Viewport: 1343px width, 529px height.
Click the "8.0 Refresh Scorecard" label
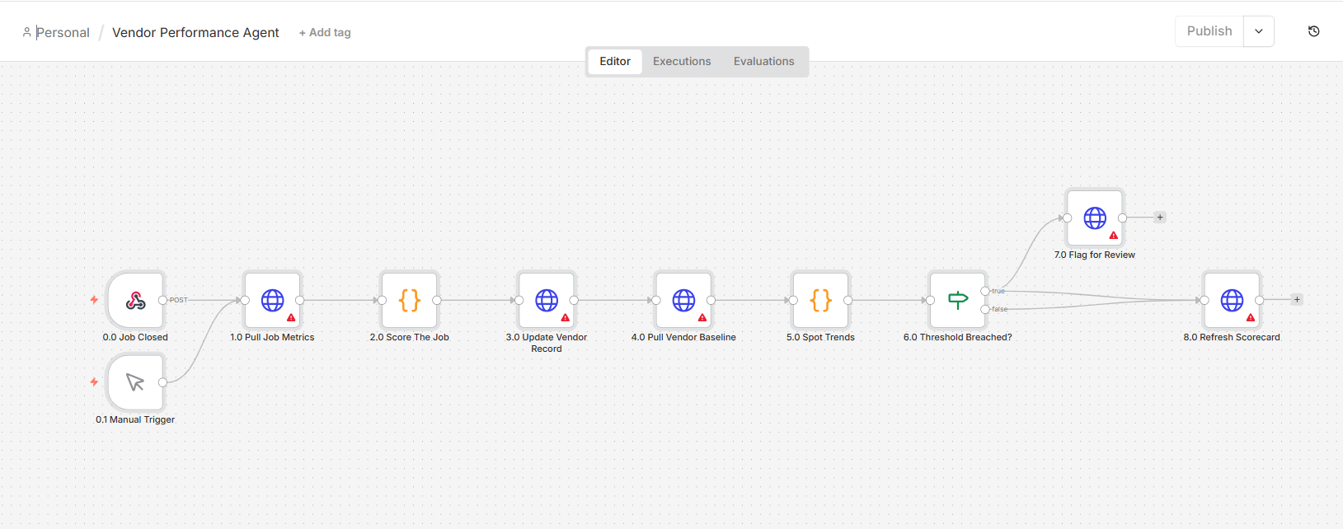(x=1232, y=337)
